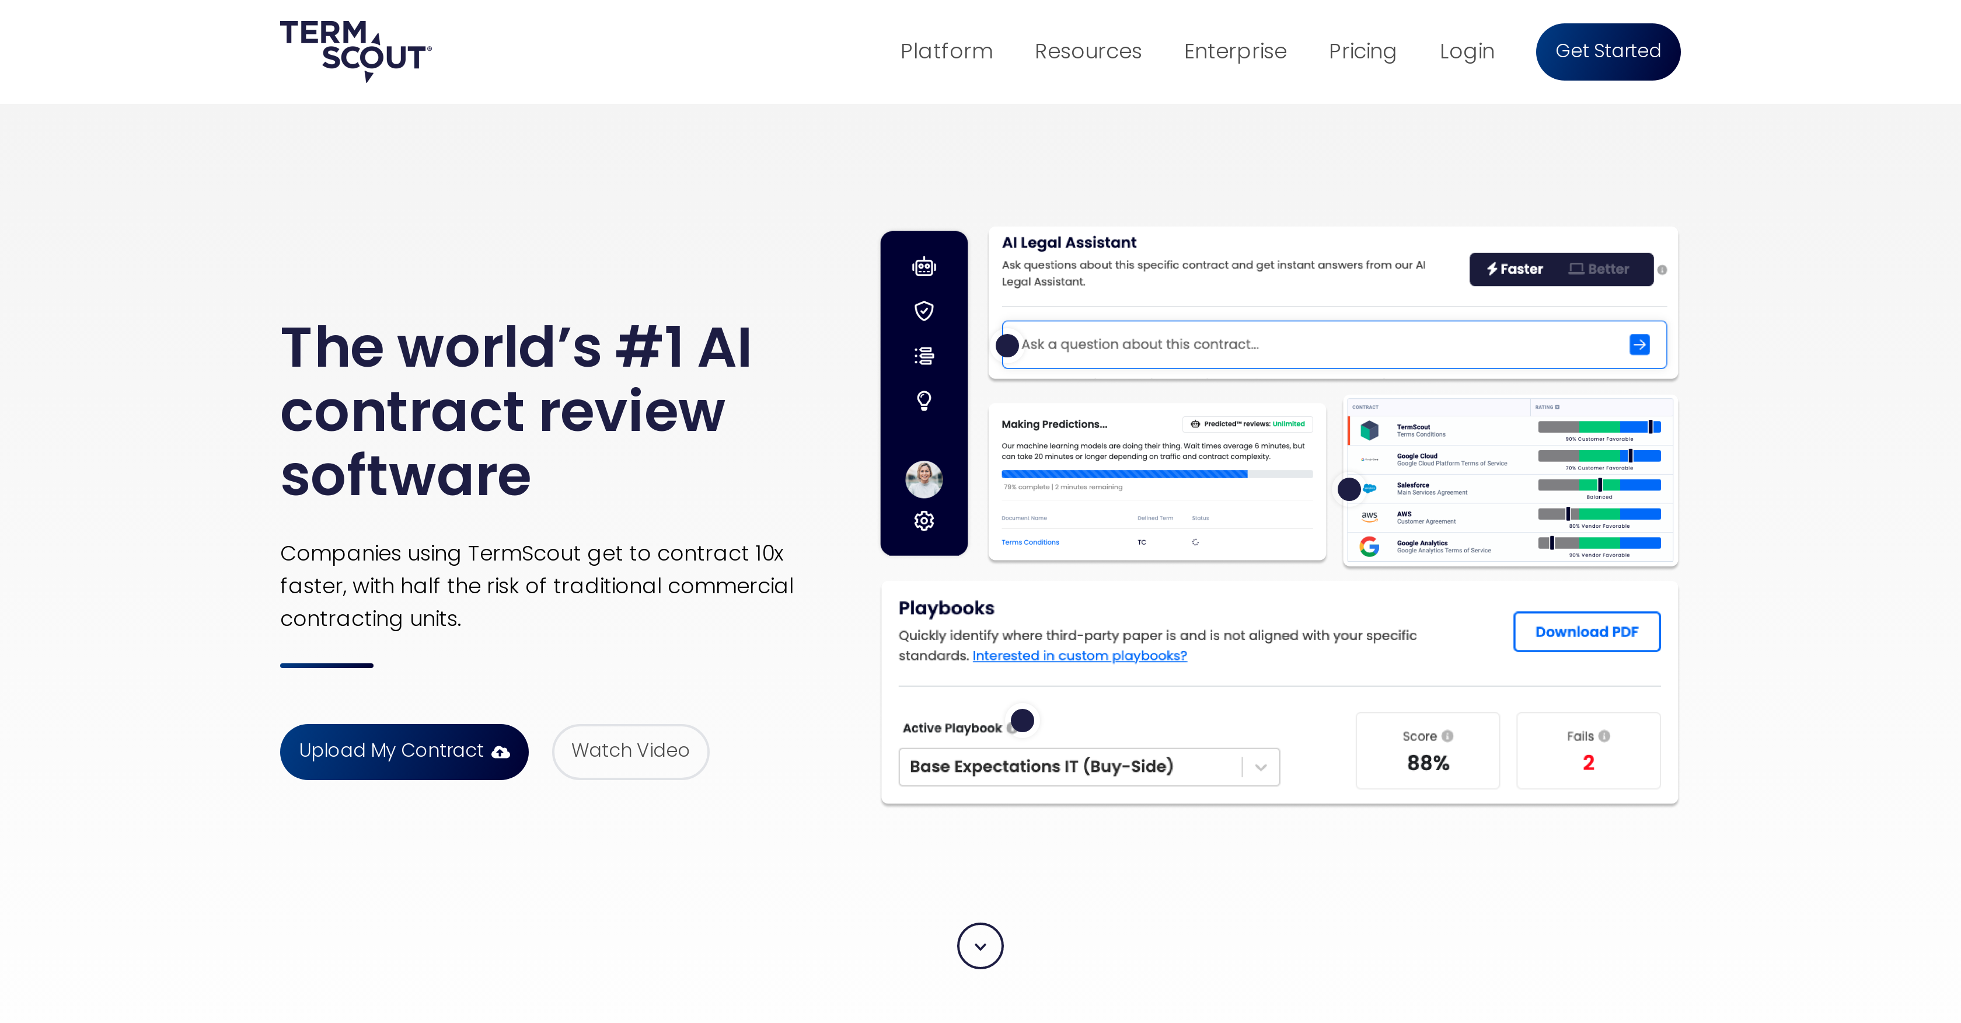Submit a question using the arrow send icon
The width and height of the screenshot is (1961, 1023).
click(x=1640, y=345)
